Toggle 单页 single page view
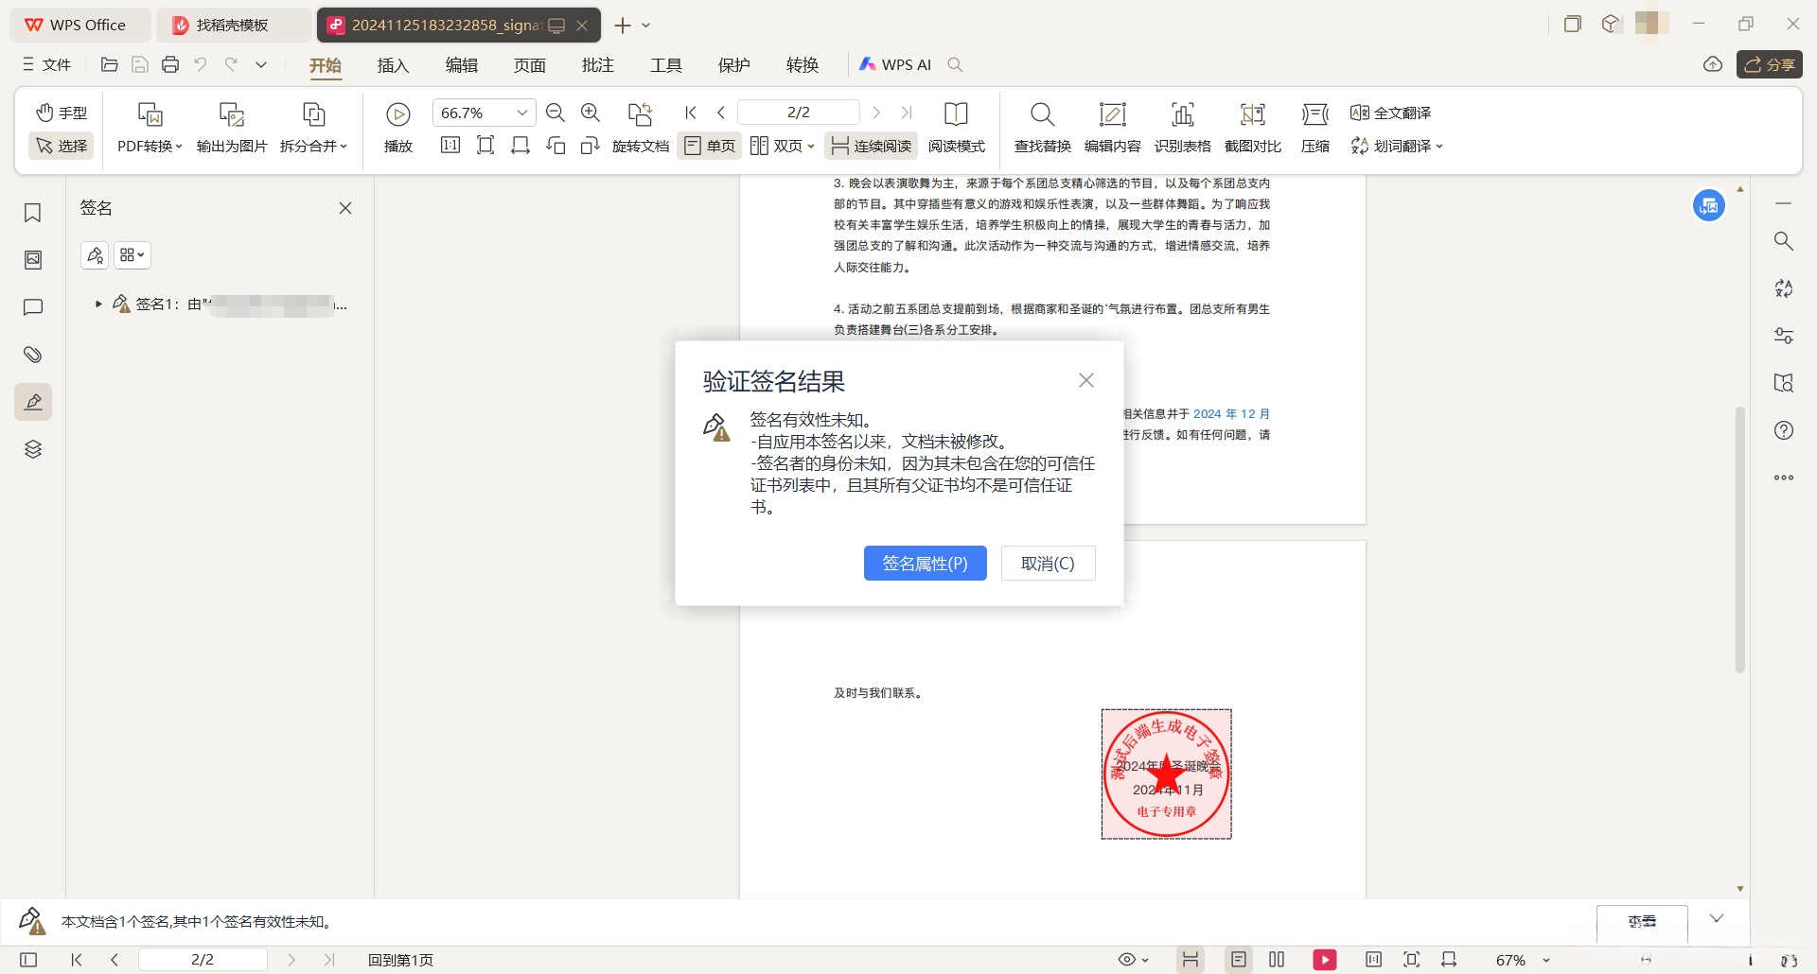 tap(710, 146)
